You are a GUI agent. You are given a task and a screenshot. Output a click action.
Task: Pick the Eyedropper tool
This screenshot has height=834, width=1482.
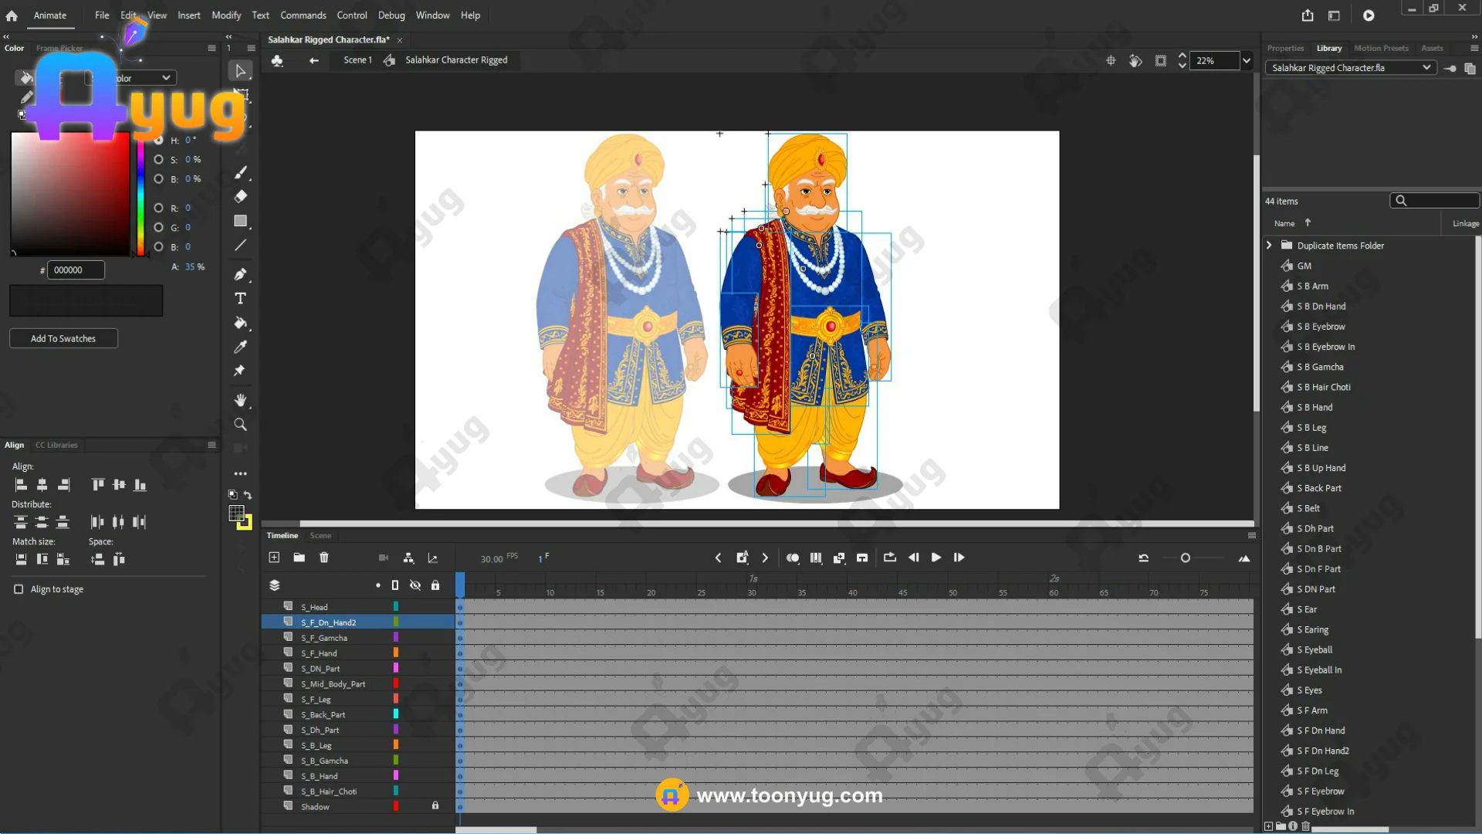point(240,347)
